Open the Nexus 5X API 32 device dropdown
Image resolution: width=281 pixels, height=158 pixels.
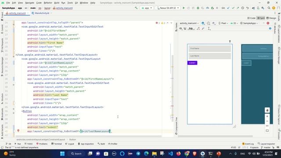pos(168,8)
